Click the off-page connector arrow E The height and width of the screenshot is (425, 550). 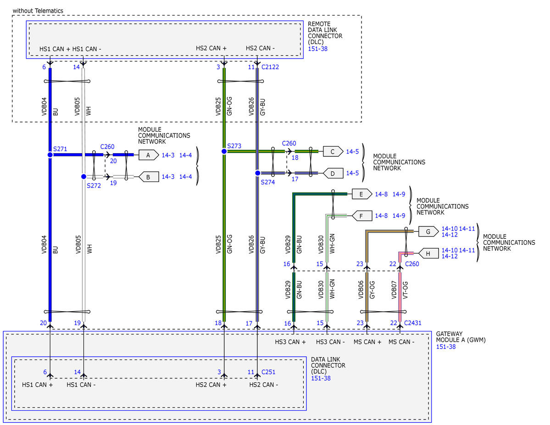[x=361, y=194]
